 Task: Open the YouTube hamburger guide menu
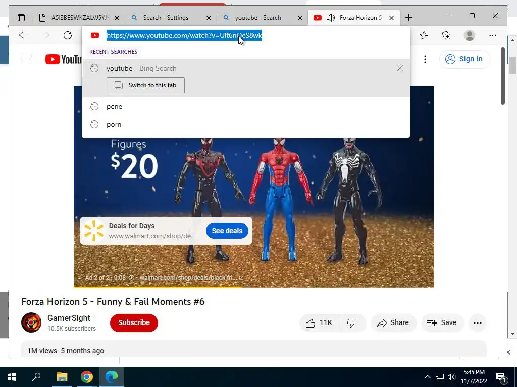[27, 59]
